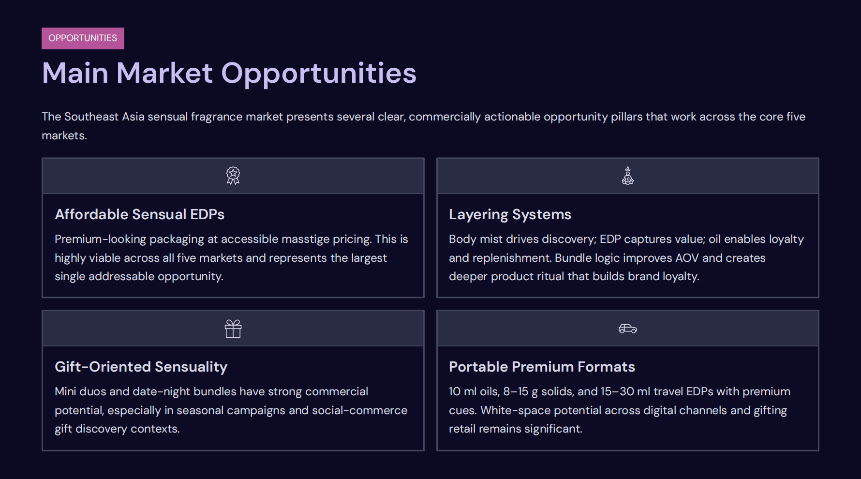Click the term "AOV" in Layering Systems
861x479 pixels.
(687, 258)
